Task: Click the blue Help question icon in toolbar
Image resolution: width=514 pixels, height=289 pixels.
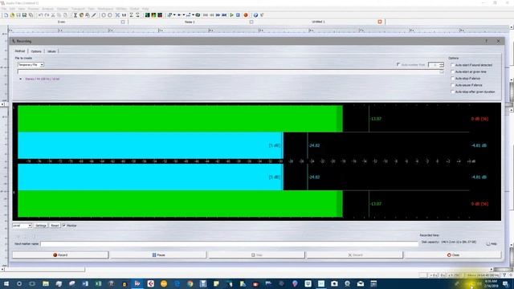Action: click(255, 15)
